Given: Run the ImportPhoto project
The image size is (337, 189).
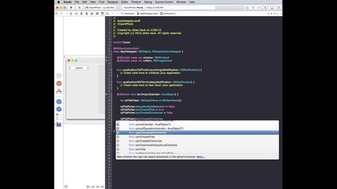Looking at the screenshot, I should 71,8.
